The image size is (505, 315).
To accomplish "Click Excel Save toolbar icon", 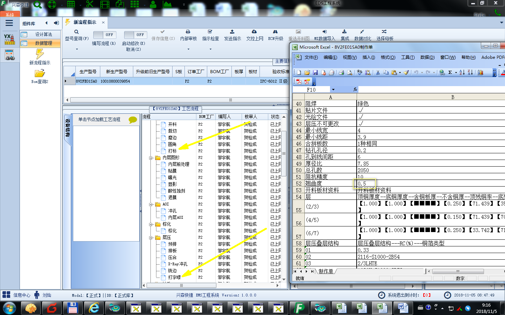I will click(x=315, y=72).
